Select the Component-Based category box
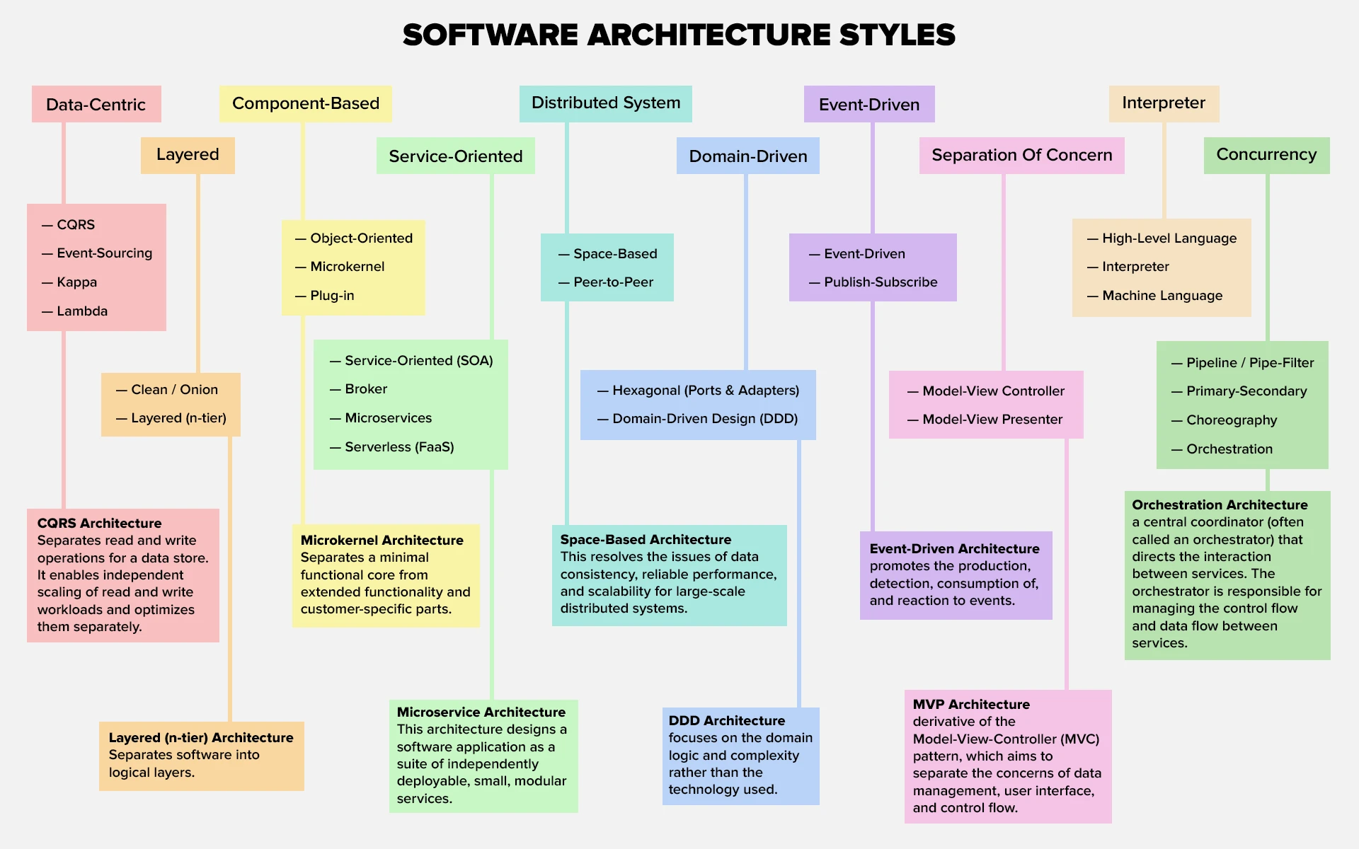 pyautogui.click(x=305, y=103)
